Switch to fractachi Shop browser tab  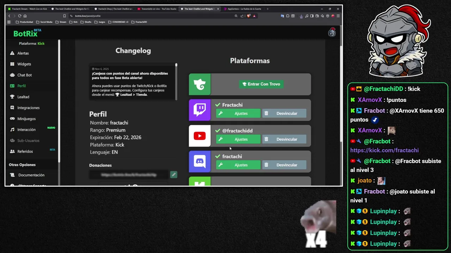pos(113,9)
